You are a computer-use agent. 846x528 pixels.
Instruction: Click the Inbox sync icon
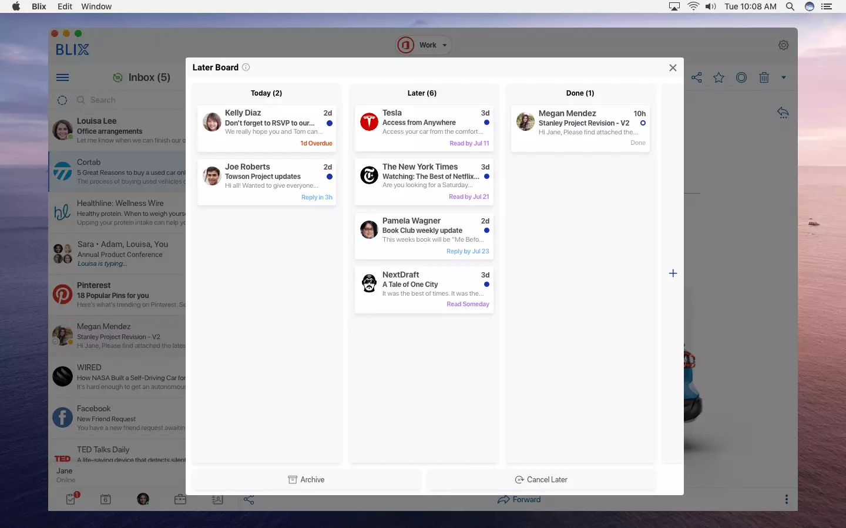coord(117,77)
